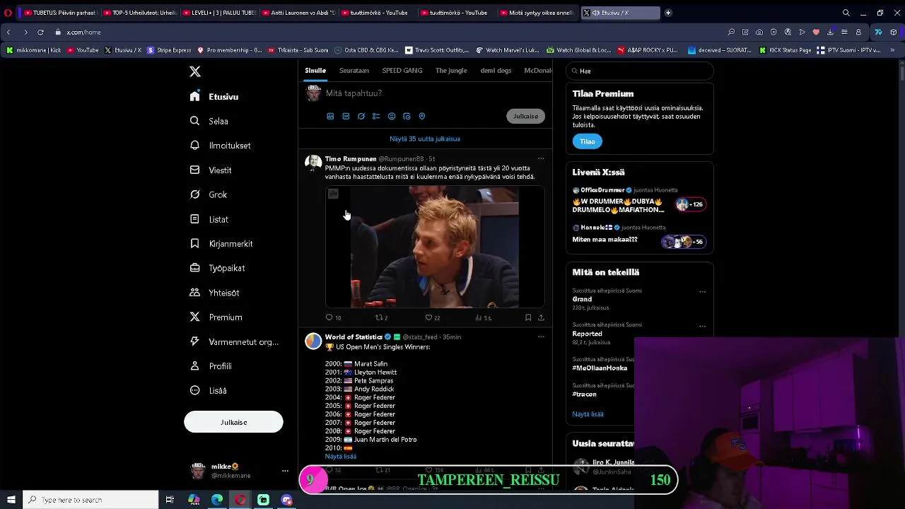Click the grey Julkaise button in the composer
Image resolution: width=905 pixels, height=509 pixels.
pyautogui.click(x=525, y=116)
